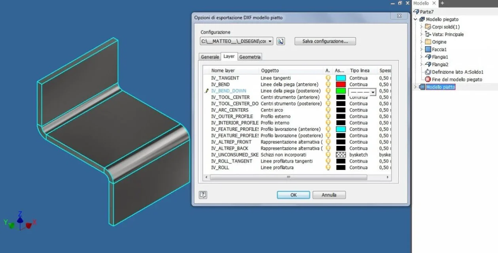Toggle the lightbulb for the IV_OUTER_PROFILE layer
498x253 pixels.
coord(328,117)
